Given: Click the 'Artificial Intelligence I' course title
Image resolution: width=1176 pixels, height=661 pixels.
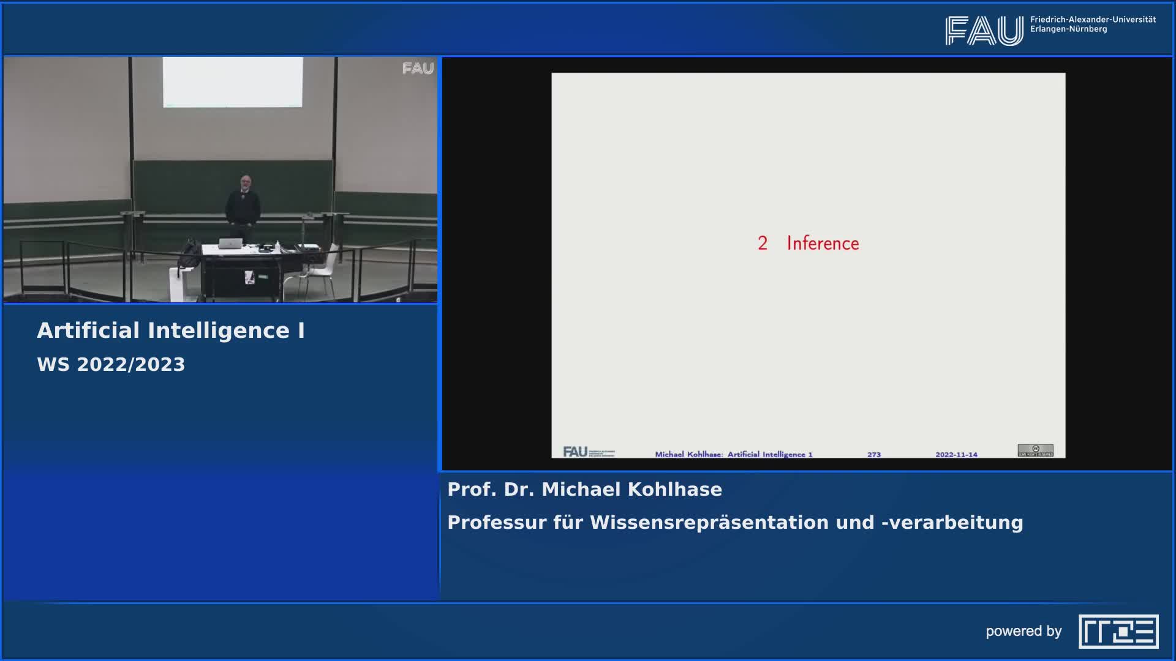Looking at the screenshot, I should pyautogui.click(x=171, y=330).
